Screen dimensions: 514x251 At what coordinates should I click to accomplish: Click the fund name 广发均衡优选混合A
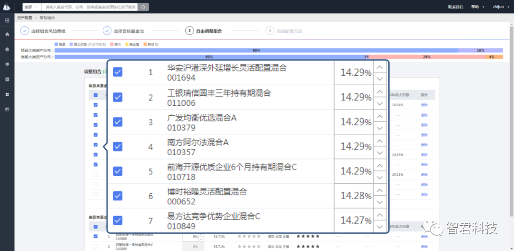point(202,118)
